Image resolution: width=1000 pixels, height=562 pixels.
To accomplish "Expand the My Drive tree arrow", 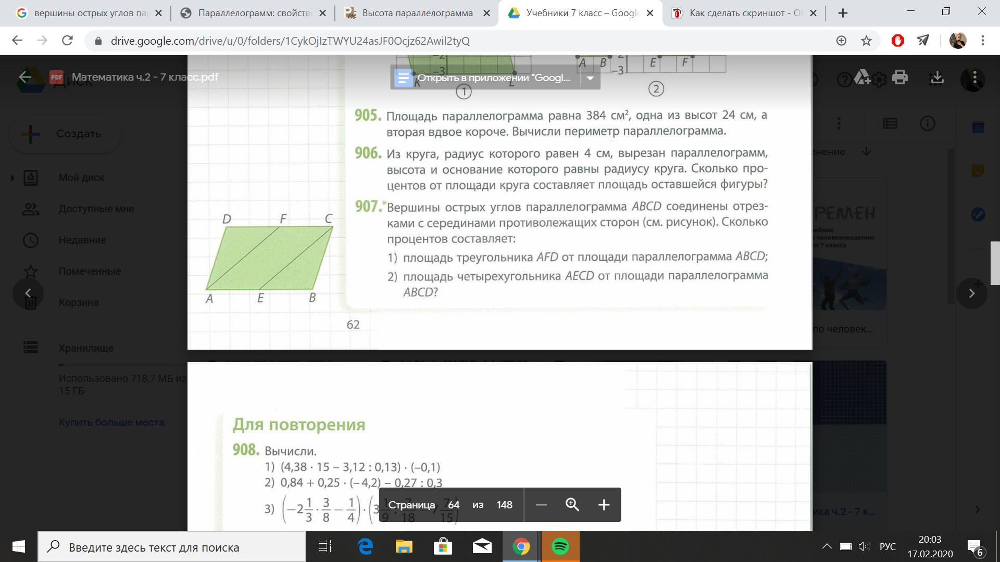I will pos(12,178).
